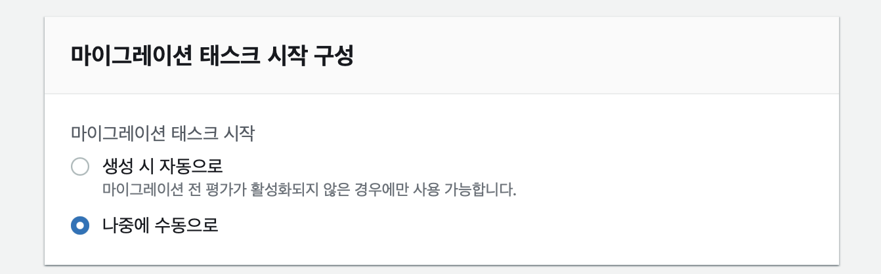Choose automatic start on creation
Screen dimensions: 881x274
(79, 166)
